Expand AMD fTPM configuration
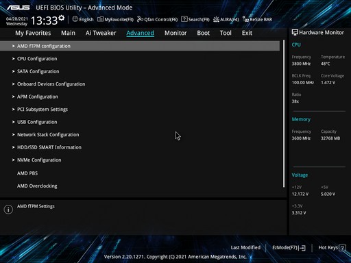 140,46
